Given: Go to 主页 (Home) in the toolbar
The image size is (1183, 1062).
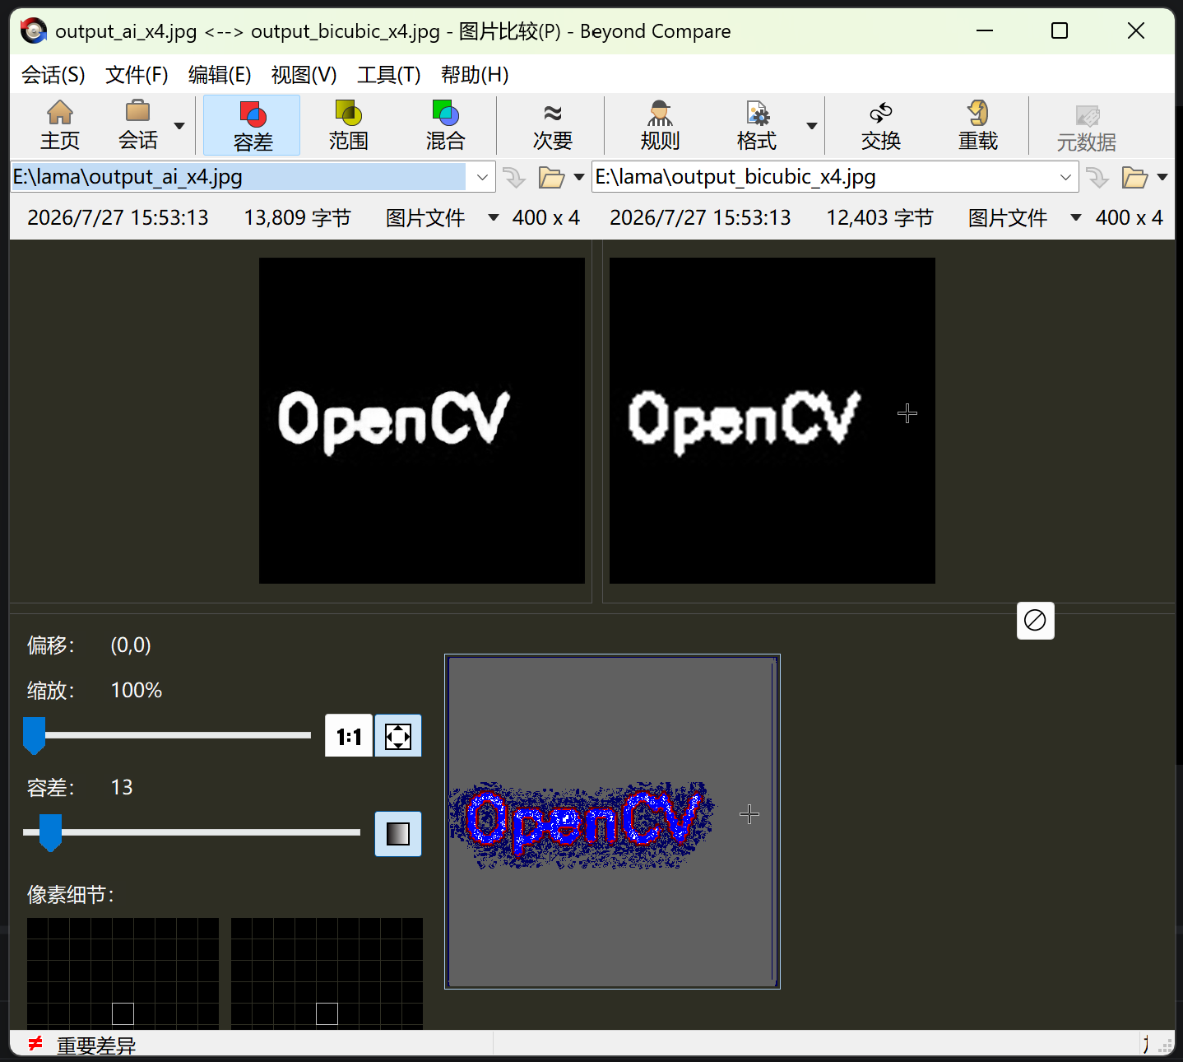Looking at the screenshot, I should (x=60, y=125).
